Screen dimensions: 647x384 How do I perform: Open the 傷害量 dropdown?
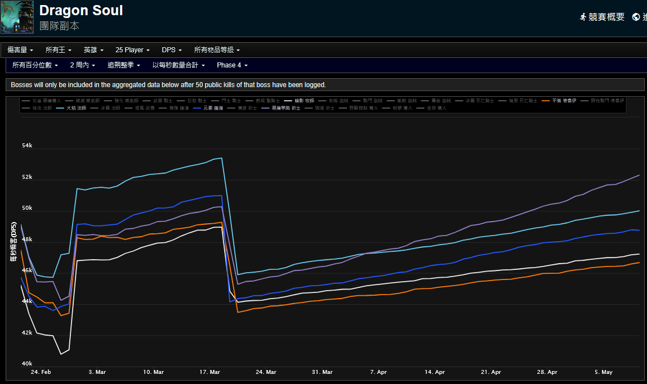tap(20, 50)
